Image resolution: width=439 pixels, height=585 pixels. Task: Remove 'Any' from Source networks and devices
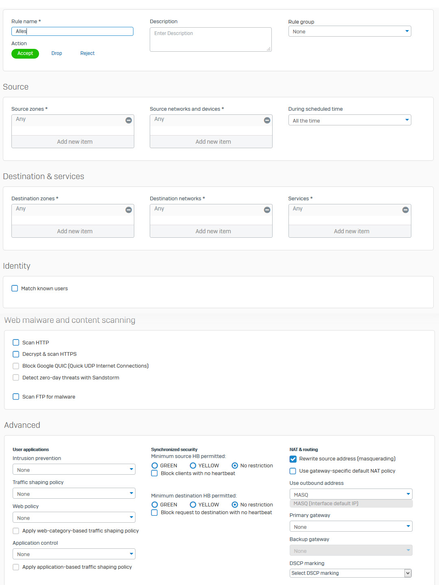(267, 120)
